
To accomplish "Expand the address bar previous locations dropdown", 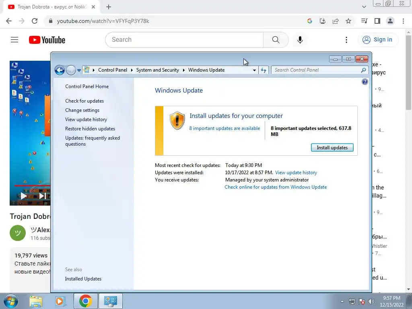I will [254, 70].
